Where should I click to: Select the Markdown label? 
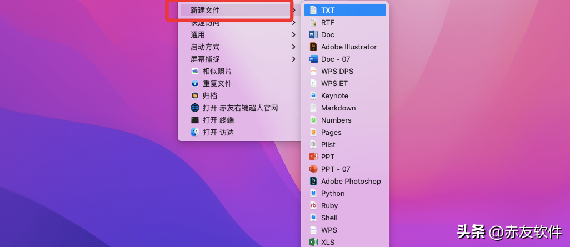pyautogui.click(x=338, y=108)
